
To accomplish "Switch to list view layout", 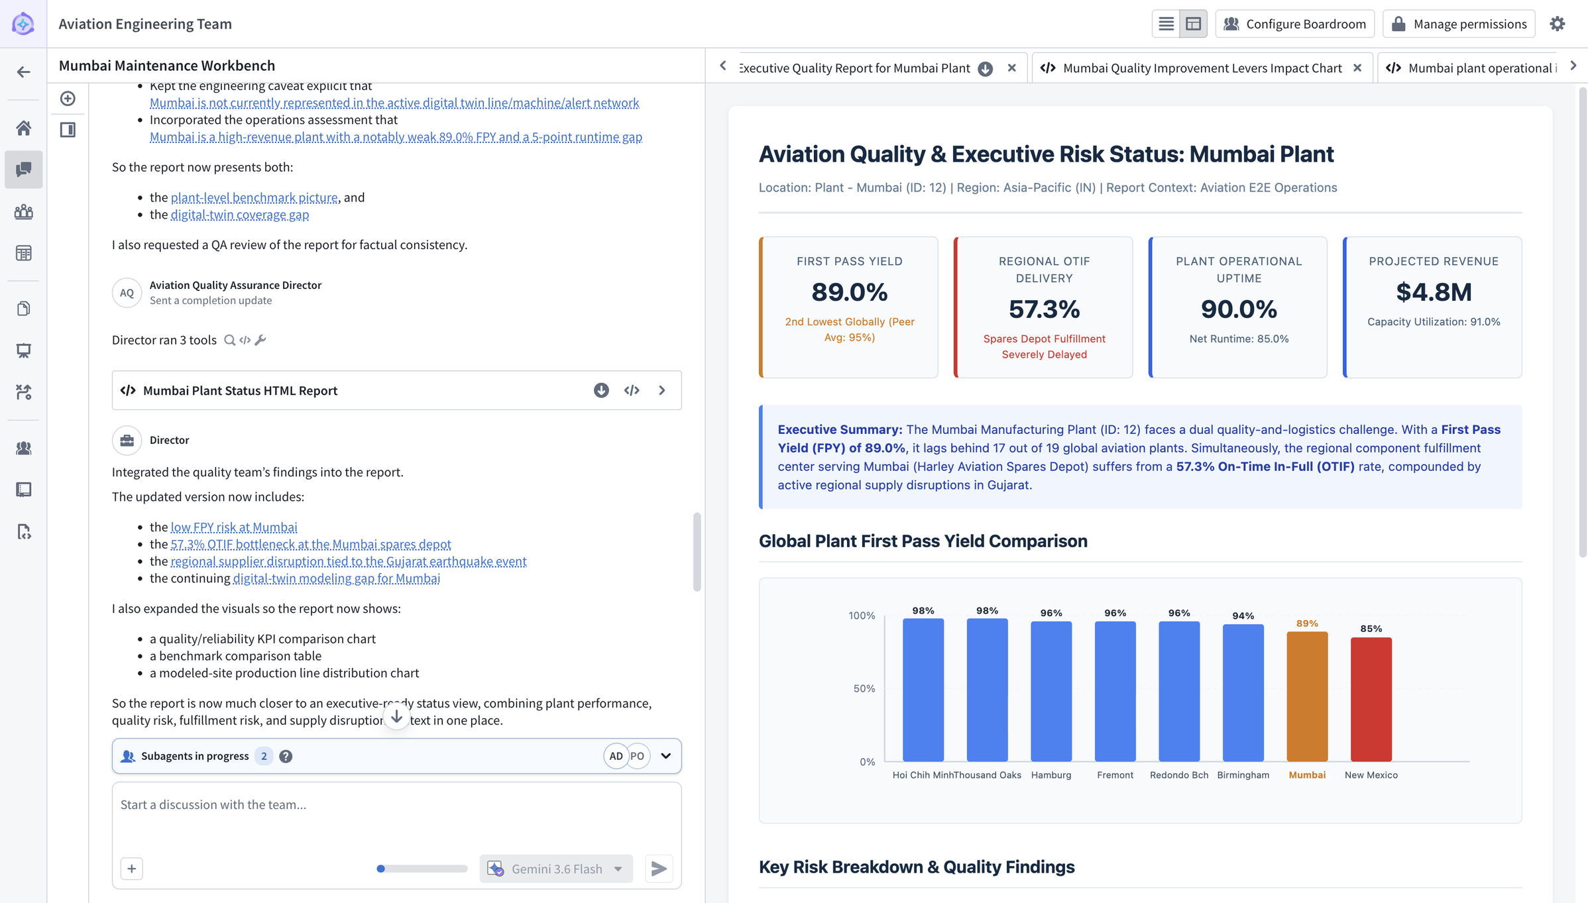I will (x=1166, y=24).
